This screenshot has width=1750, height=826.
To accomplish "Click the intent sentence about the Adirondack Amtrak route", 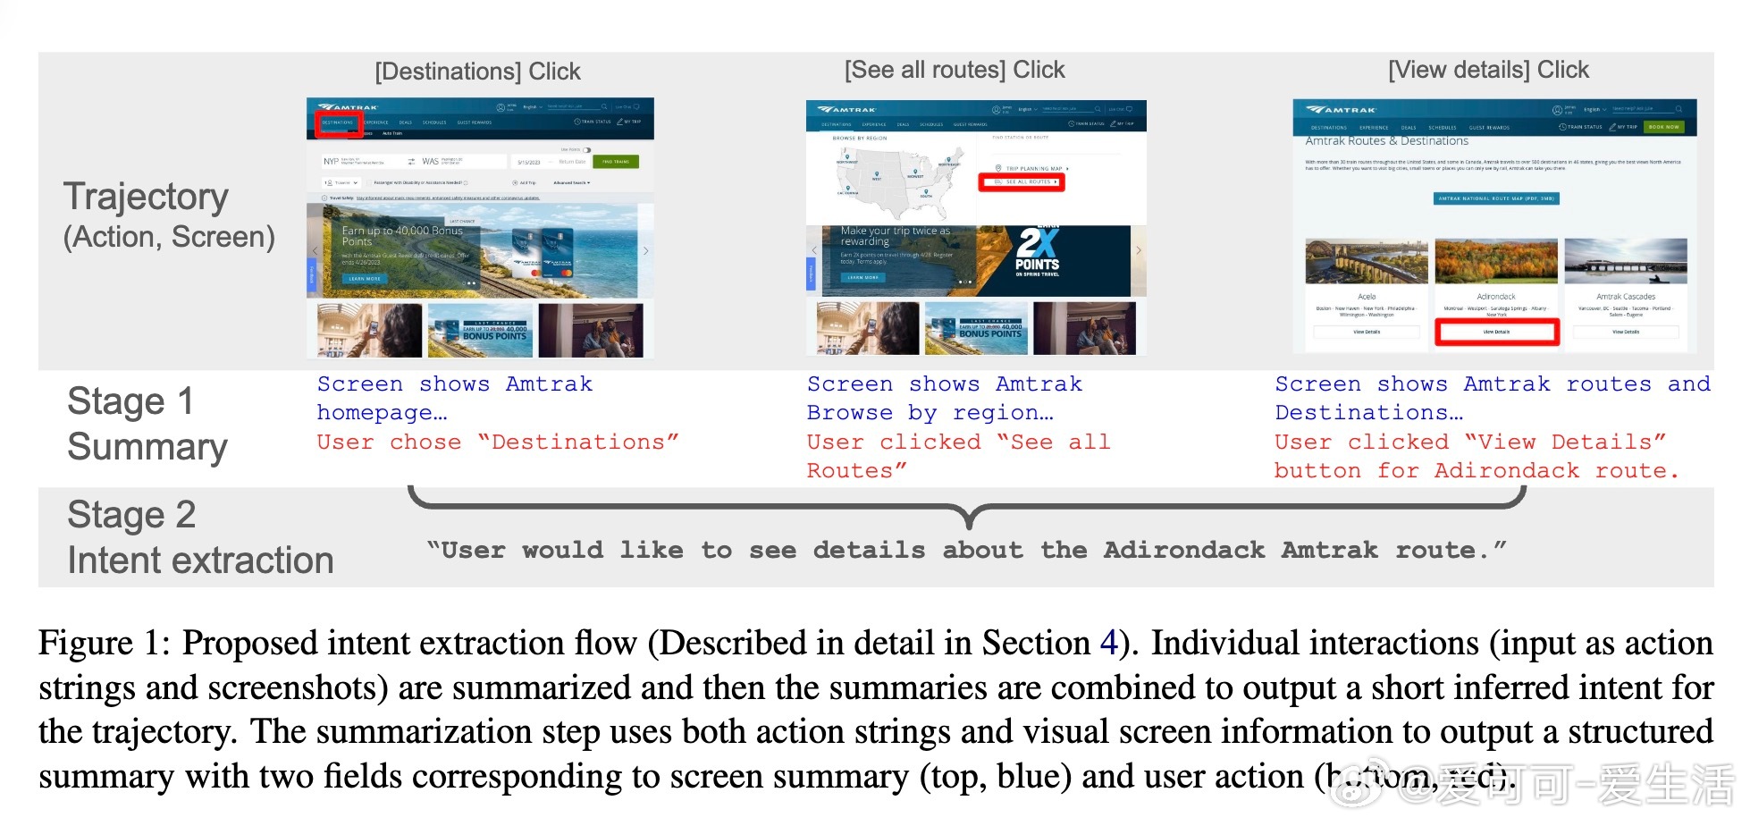I will [x=966, y=550].
